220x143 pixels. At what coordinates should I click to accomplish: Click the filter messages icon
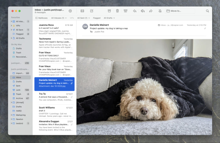tap(70, 11)
